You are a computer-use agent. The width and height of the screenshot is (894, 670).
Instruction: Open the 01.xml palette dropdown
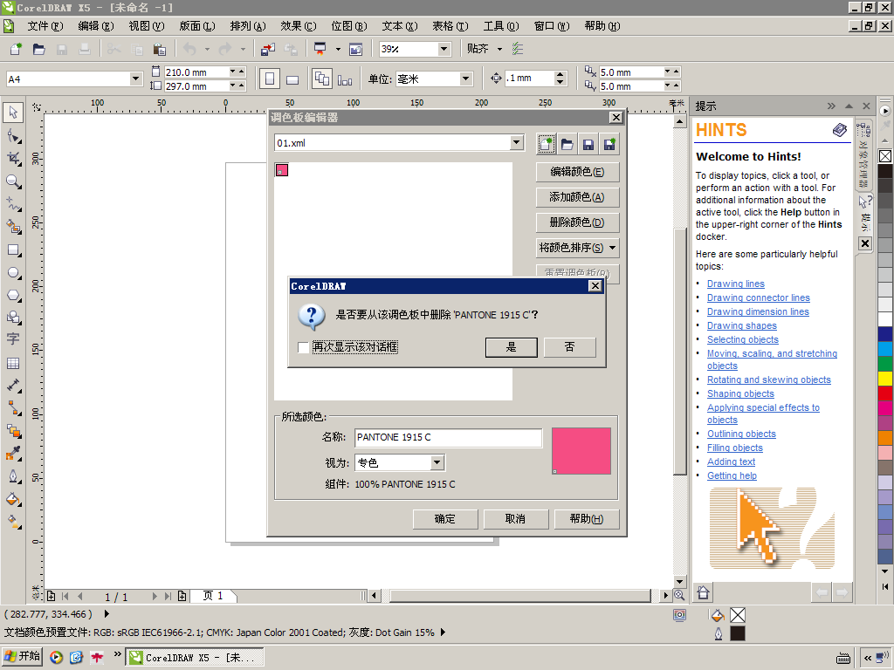(x=517, y=142)
